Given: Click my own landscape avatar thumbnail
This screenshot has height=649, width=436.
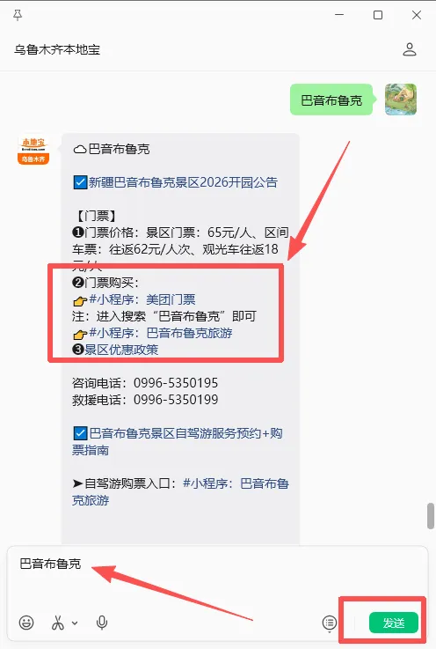Looking at the screenshot, I should coord(401,100).
